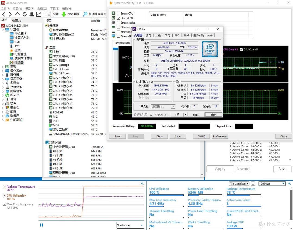Switch to CPU-Z 缓存 tab
293x230 pixels.
(x=149, y=35)
